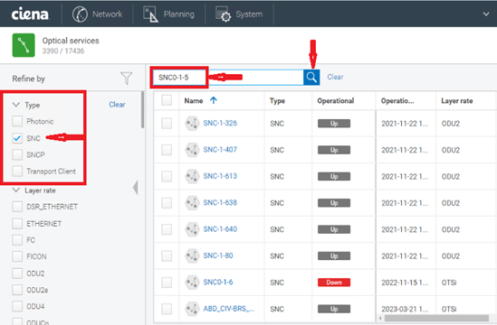The width and height of the screenshot is (497, 325).
Task: Collapse the filter panel with the left arrow
Action: tap(136, 188)
